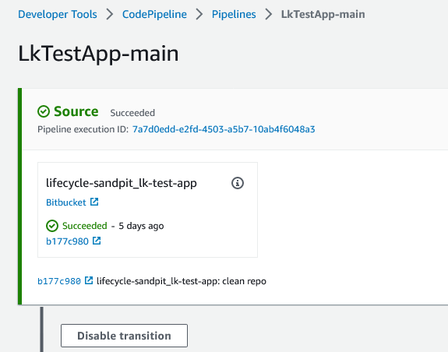Image resolution: width=448 pixels, height=352 pixels.
Task: Open commit b177c980 inside the action card
Action: 67,241
